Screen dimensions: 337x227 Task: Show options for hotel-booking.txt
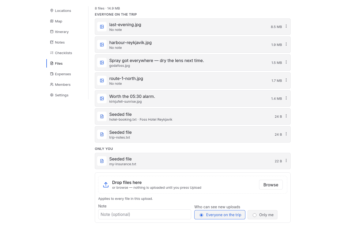[286, 116]
